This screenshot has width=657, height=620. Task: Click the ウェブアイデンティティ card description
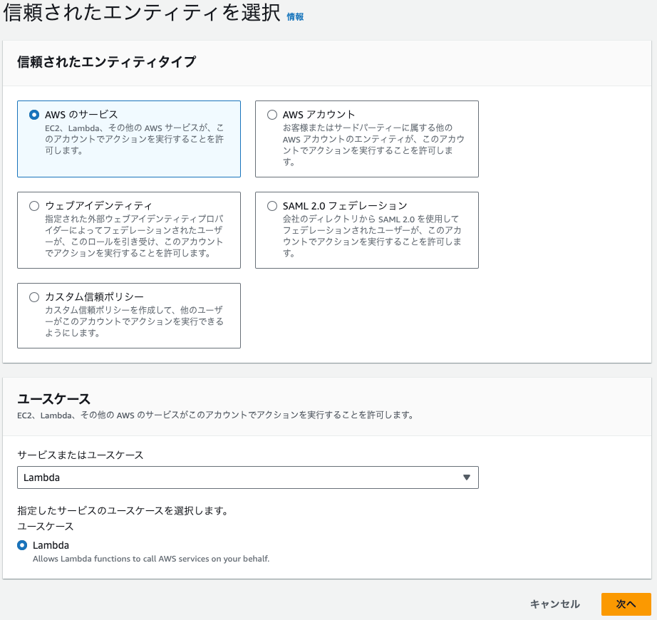coord(134,236)
